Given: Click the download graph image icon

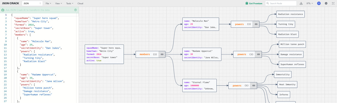Looking at the screenshot, I should pos(301,3).
